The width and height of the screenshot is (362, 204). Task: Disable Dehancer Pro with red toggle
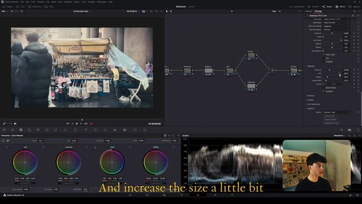[307, 16]
